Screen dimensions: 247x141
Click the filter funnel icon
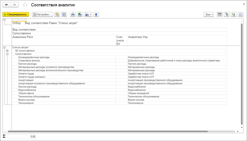coord(227,14)
